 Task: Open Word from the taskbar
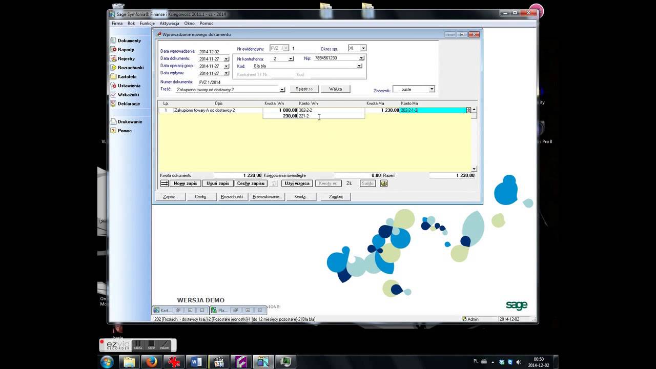click(x=196, y=362)
